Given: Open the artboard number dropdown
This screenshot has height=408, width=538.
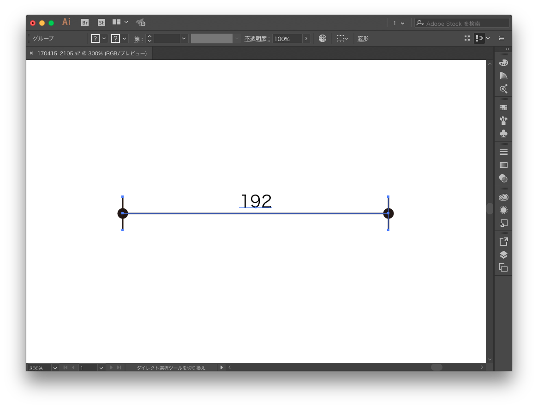Looking at the screenshot, I should [101, 368].
